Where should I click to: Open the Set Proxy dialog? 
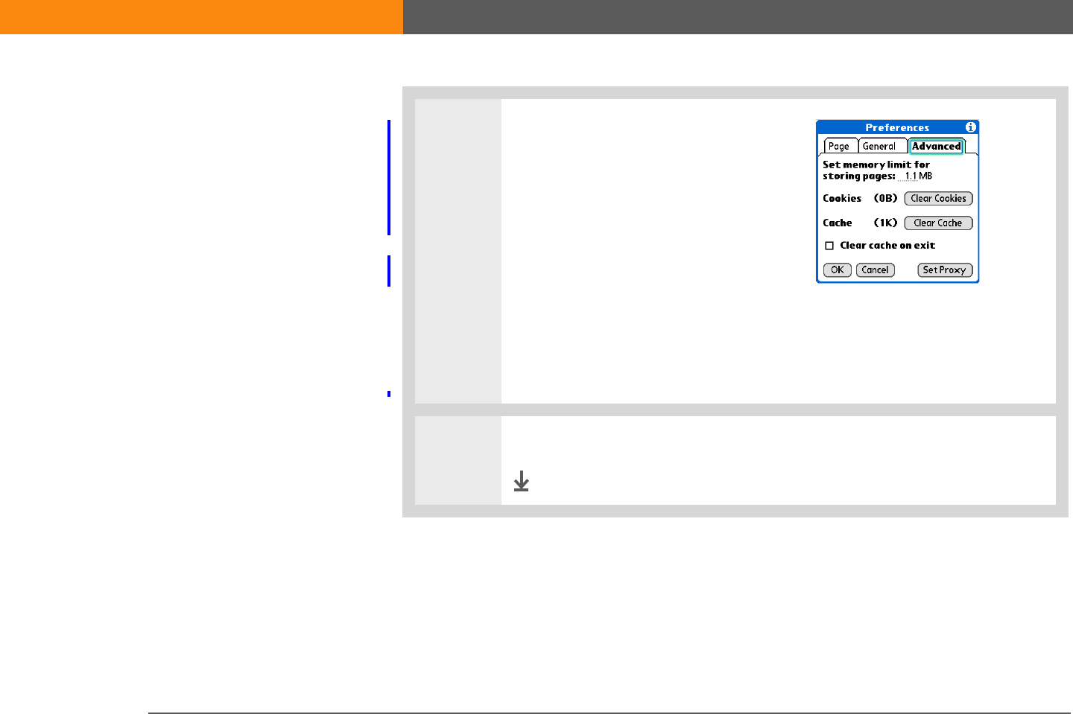click(x=945, y=270)
